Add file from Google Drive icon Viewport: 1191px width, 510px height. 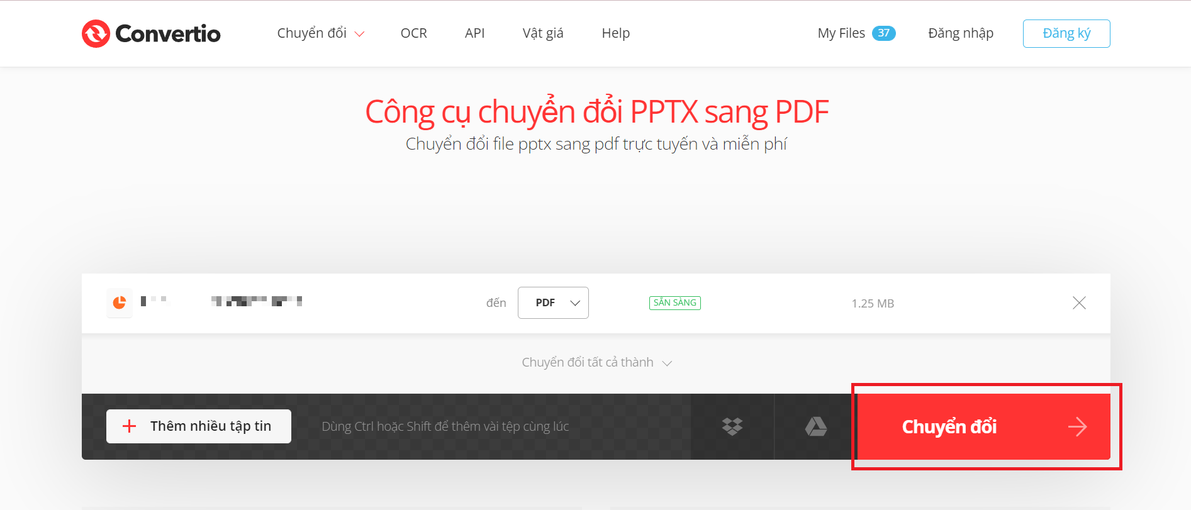point(816,426)
